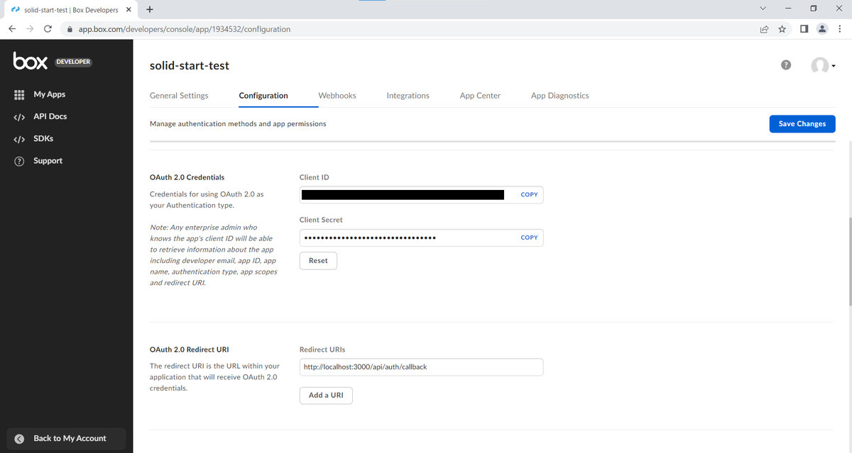This screenshot has width=852, height=453.
Task: Open tab search chevron in title bar
Action: 763,9
